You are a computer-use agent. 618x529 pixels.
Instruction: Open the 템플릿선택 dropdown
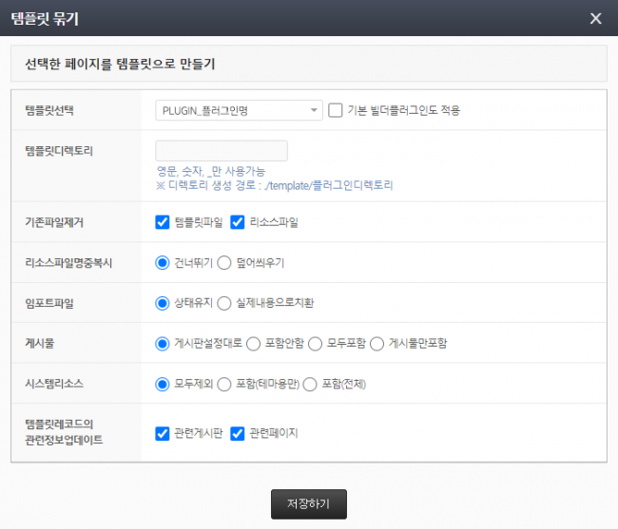coord(239,110)
